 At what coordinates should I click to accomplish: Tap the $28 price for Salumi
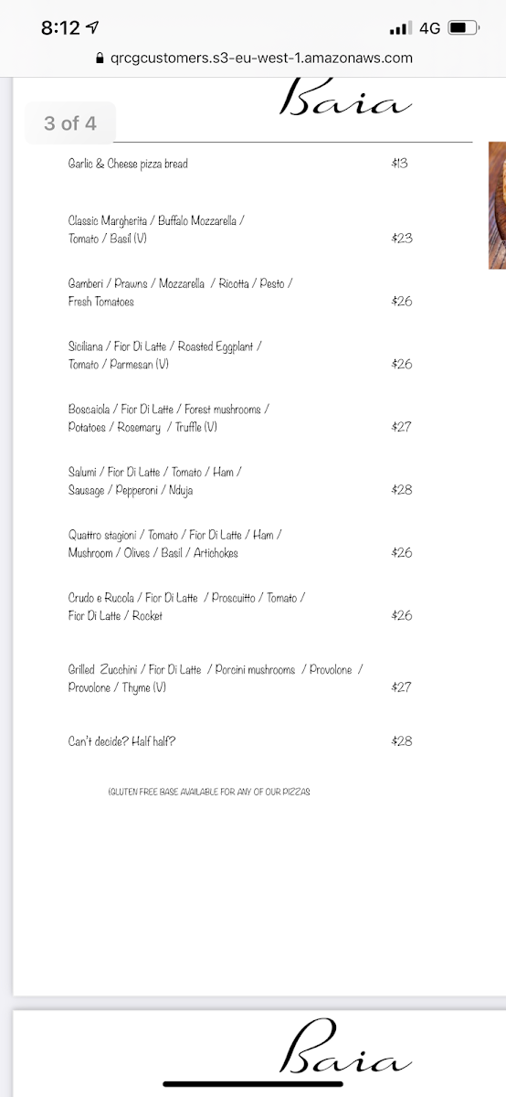point(402,490)
